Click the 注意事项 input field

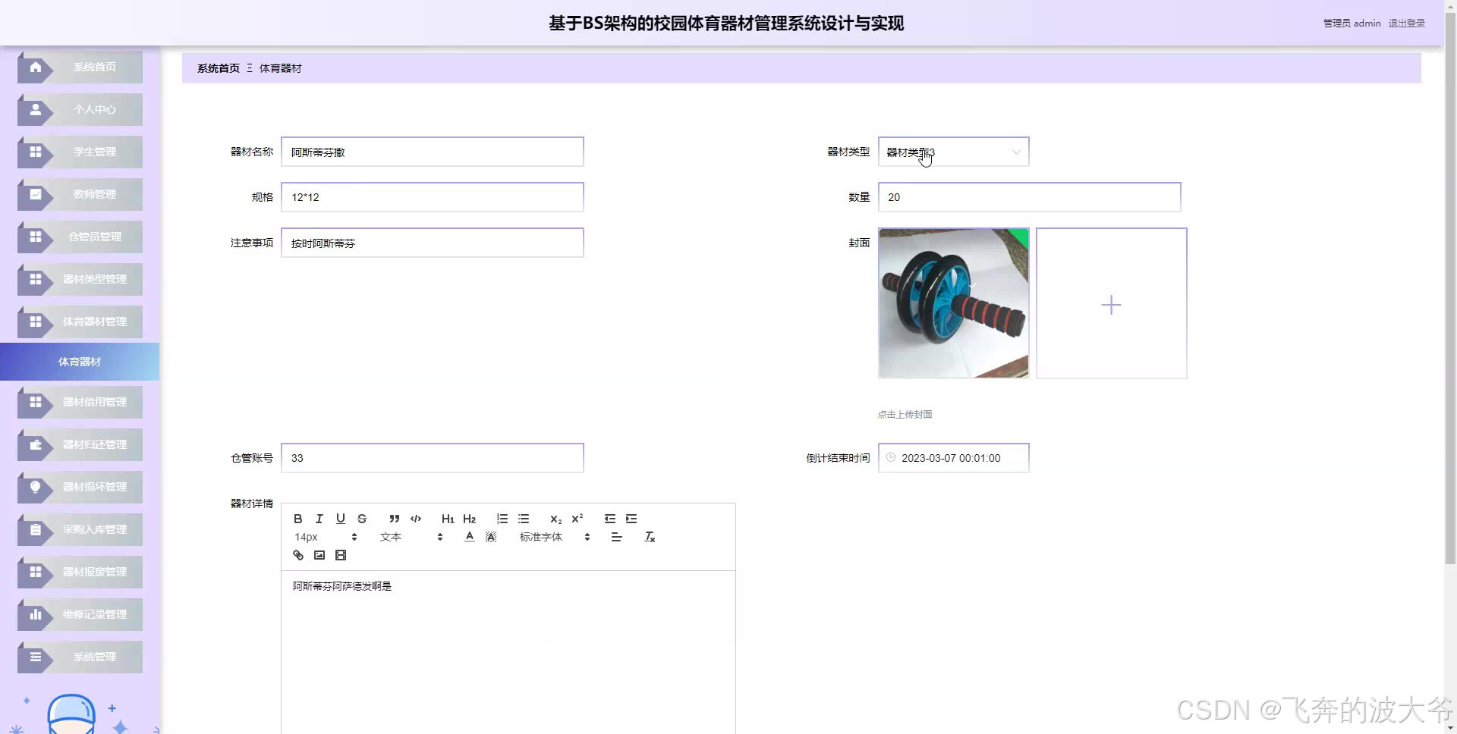(x=433, y=243)
